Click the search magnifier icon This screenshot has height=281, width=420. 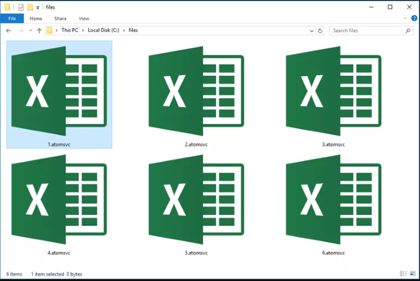[x=408, y=31]
